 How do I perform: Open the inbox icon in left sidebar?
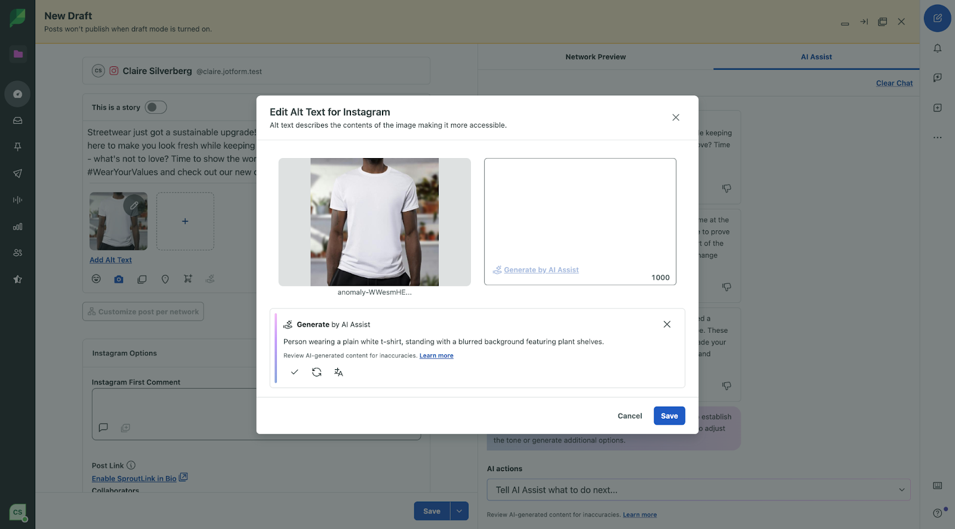(x=17, y=120)
